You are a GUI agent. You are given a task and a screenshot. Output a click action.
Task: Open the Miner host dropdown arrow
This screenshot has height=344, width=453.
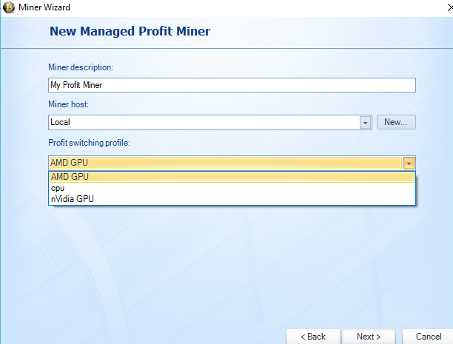[365, 123]
